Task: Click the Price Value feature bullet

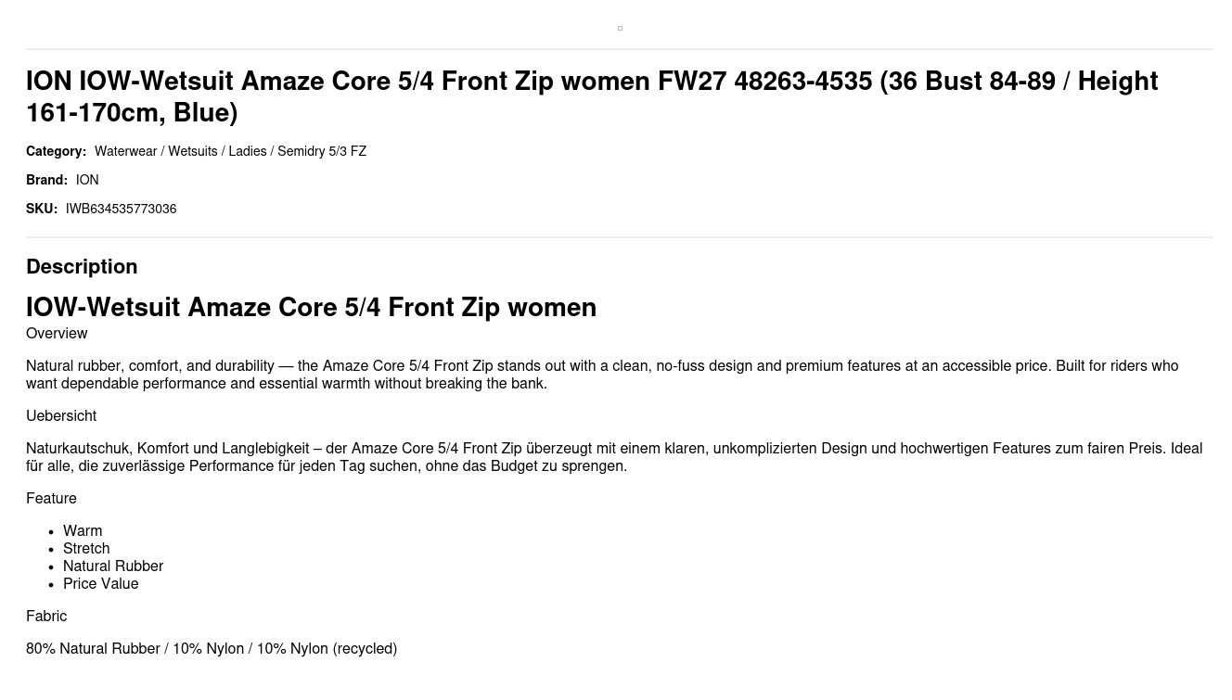Action: (x=100, y=584)
